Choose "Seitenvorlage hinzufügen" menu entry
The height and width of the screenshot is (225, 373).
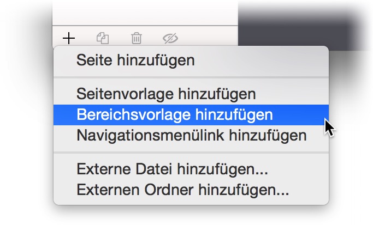pyautogui.click(x=166, y=94)
